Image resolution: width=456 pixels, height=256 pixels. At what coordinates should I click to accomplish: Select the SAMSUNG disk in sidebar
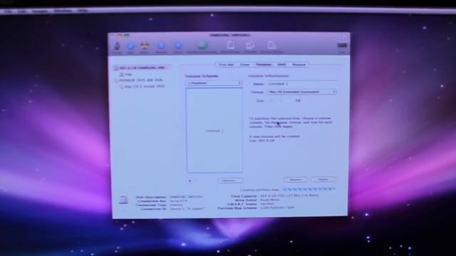click(x=142, y=68)
